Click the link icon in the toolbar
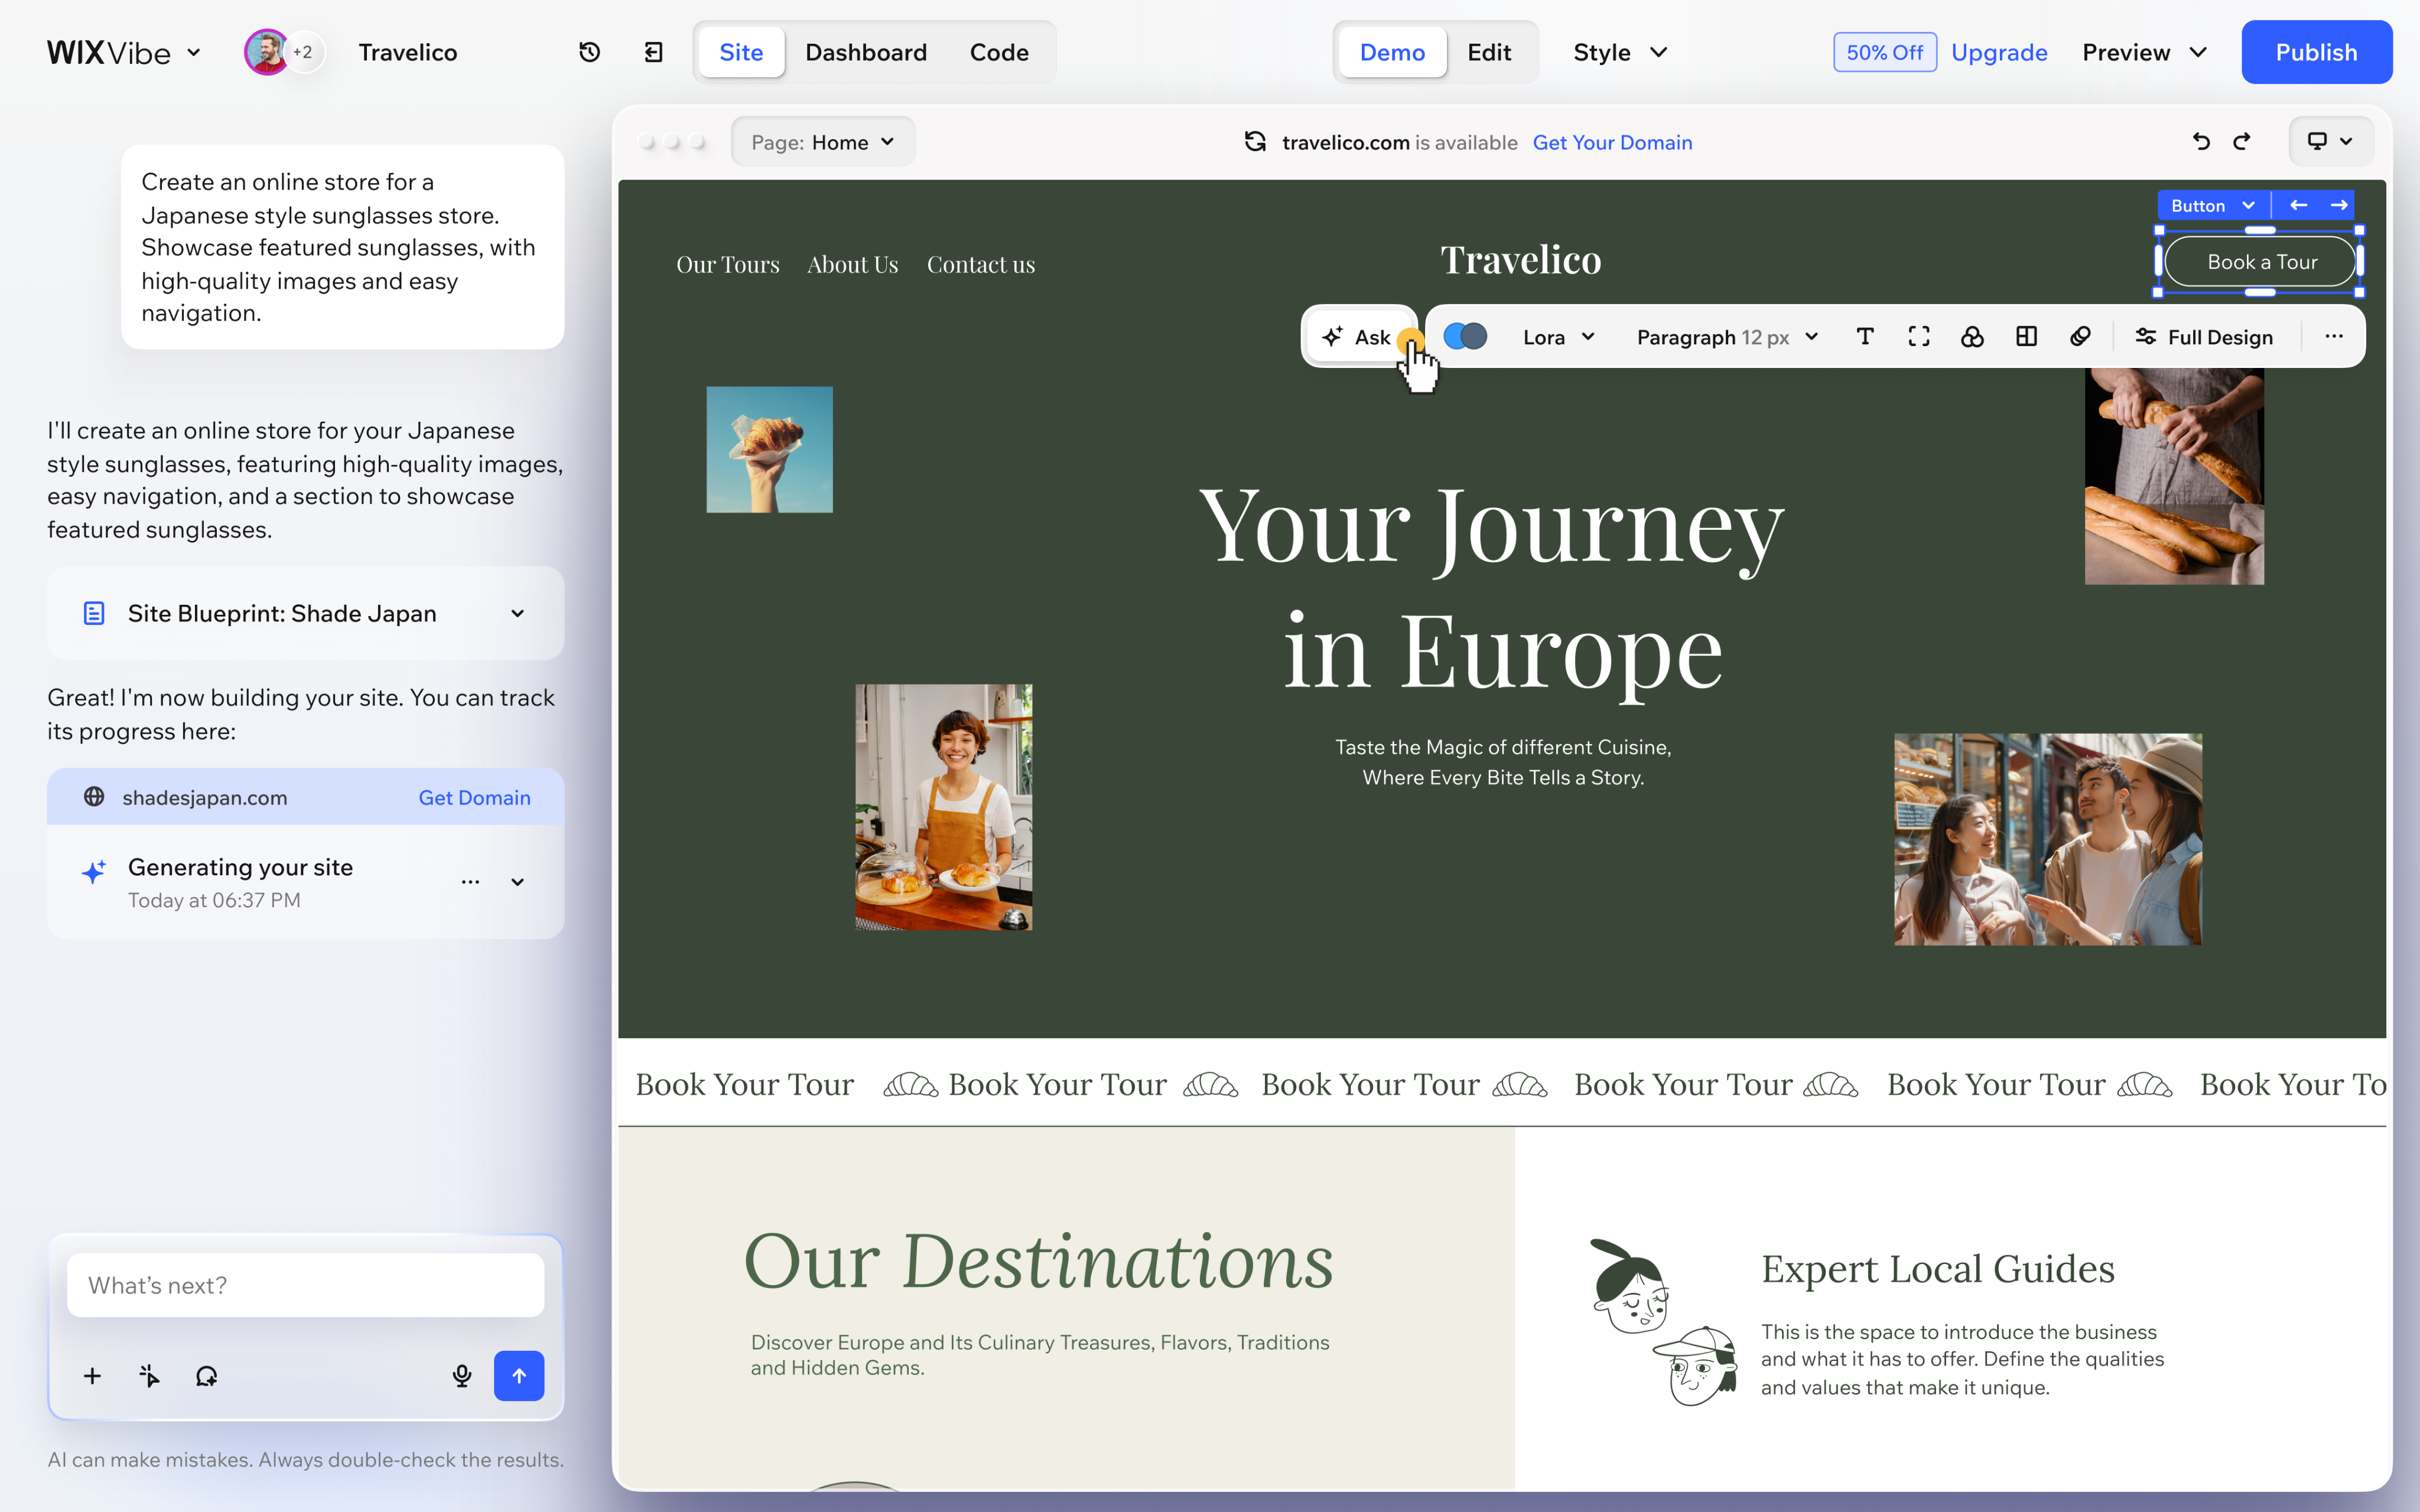The width and height of the screenshot is (2420, 1512). point(2080,337)
